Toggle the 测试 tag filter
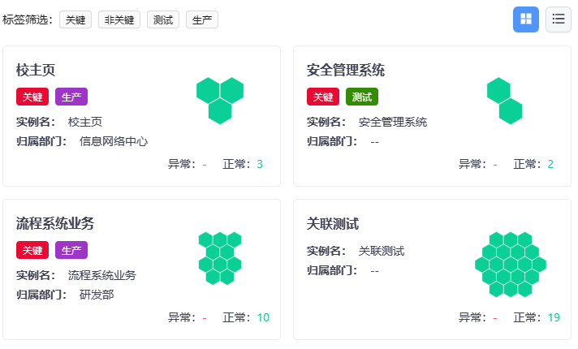Screen dimensions: 578x349 (x=163, y=19)
